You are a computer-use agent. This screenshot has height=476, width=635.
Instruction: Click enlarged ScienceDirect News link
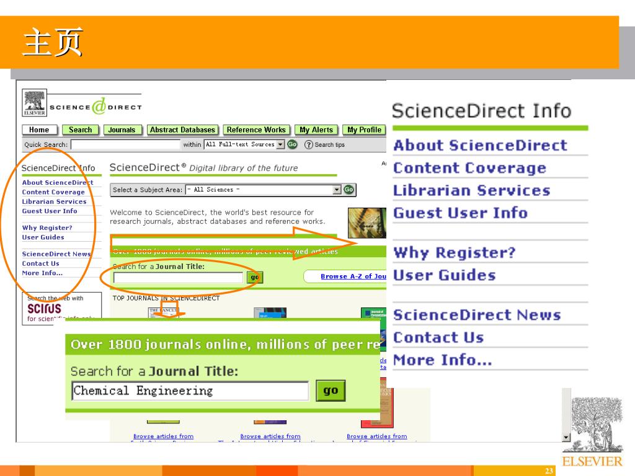pyautogui.click(x=477, y=314)
